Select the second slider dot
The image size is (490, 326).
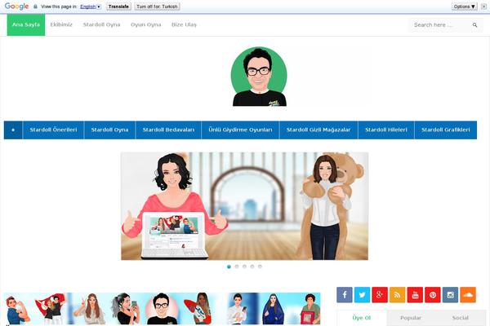pyautogui.click(x=237, y=267)
